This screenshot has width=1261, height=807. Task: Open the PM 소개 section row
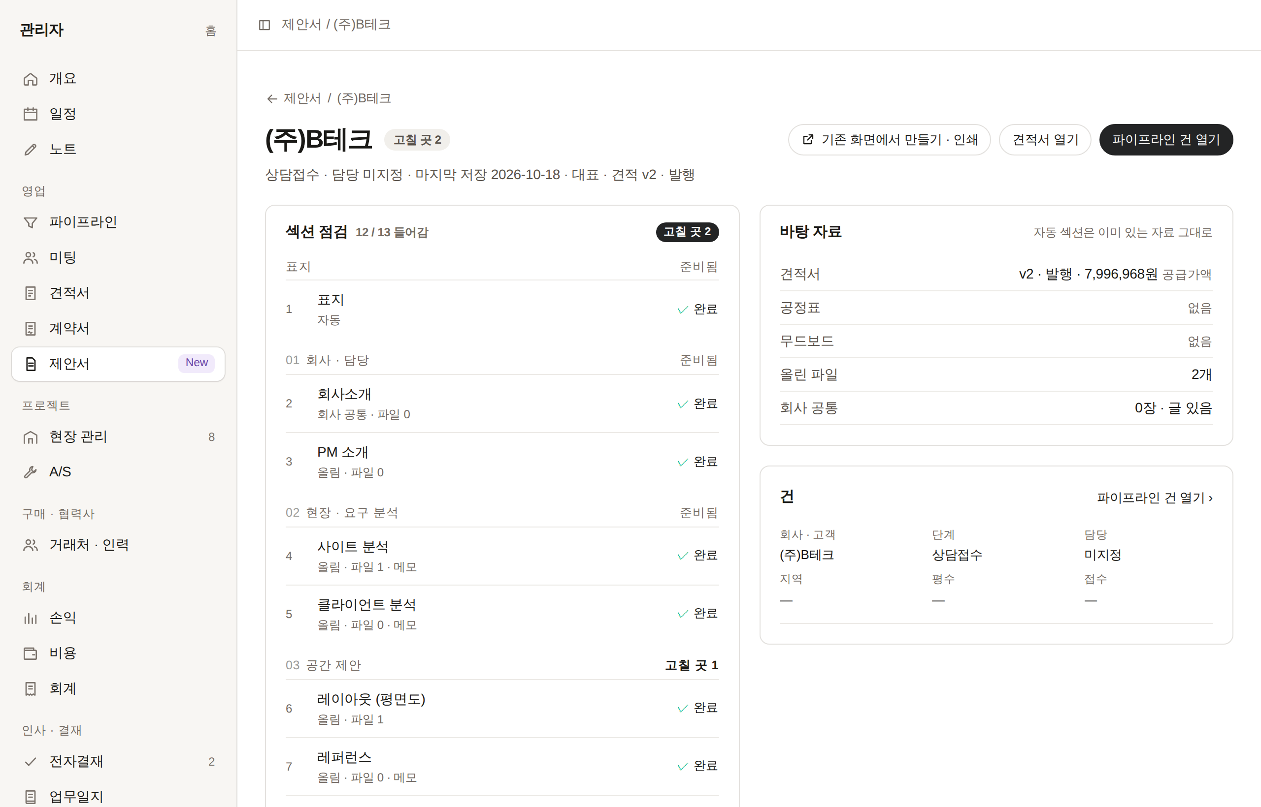point(502,462)
